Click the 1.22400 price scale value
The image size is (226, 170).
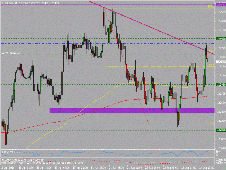pyautogui.click(x=221, y=112)
